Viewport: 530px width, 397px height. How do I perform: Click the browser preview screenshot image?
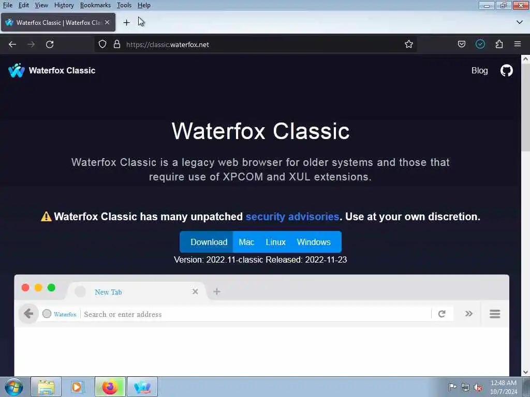261,325
